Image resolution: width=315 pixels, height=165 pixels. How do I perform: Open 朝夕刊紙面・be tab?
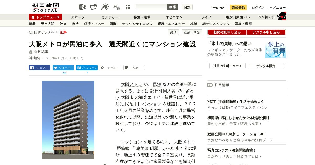[238, 17]
